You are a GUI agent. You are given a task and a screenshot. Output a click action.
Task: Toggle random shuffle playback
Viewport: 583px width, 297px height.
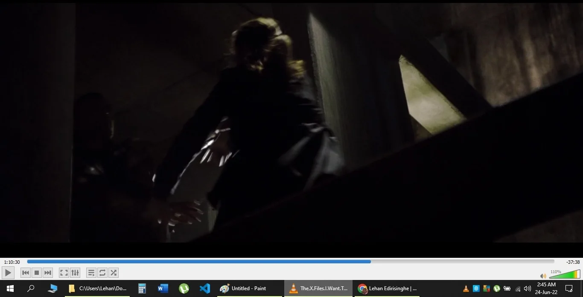113,273
